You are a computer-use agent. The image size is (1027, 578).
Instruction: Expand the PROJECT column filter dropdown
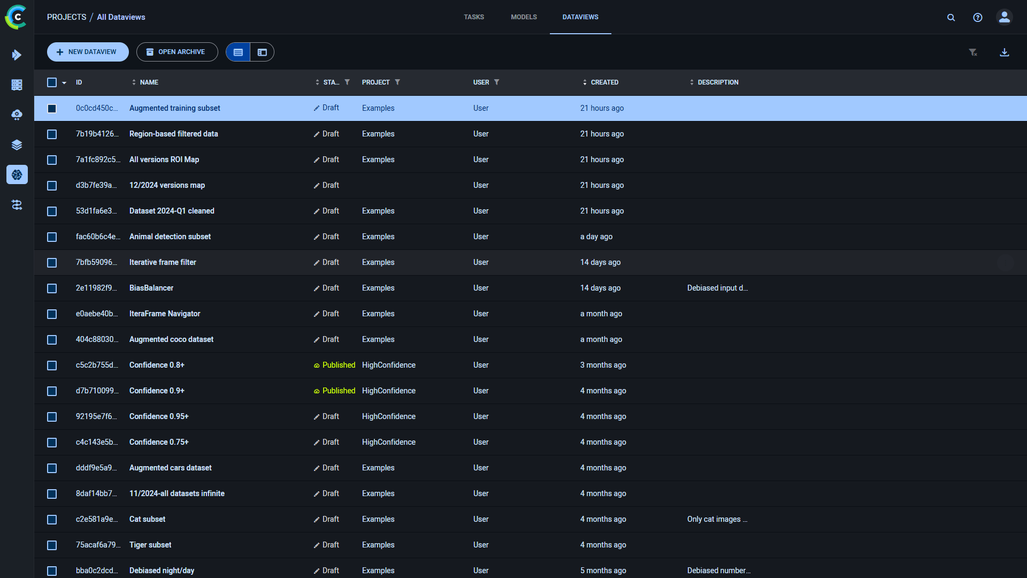(398, 82)
